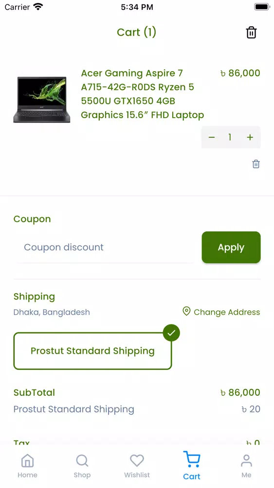Image resolution: width=274 pixels, height=488 pixels.
Task: Click the Apply coupon button
Action: pyautogui.click(x=231, y=247)
